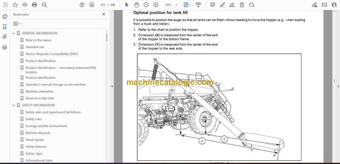Open the Informational signs bookmark
The width and height of the screenshot is (340, 164).
tap(39, 161)
